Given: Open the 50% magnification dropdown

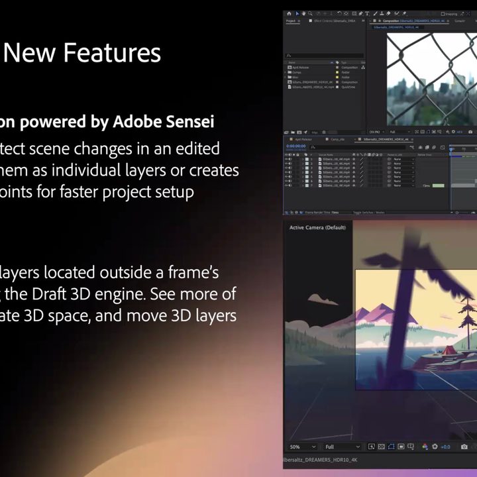Looking at the screenshot, I should click(x=302, y=447).
